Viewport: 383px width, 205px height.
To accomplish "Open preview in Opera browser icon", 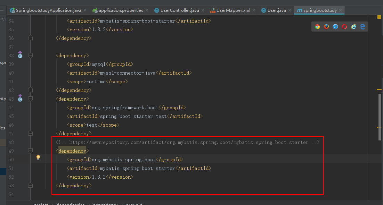I will (344, 27).
